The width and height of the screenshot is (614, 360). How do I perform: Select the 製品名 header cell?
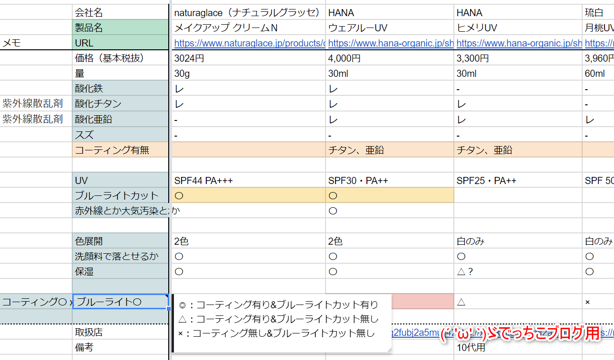120,28
